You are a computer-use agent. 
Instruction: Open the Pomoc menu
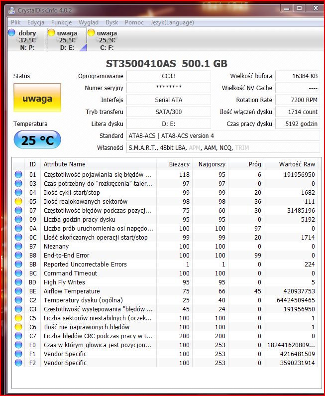(134, 22)
